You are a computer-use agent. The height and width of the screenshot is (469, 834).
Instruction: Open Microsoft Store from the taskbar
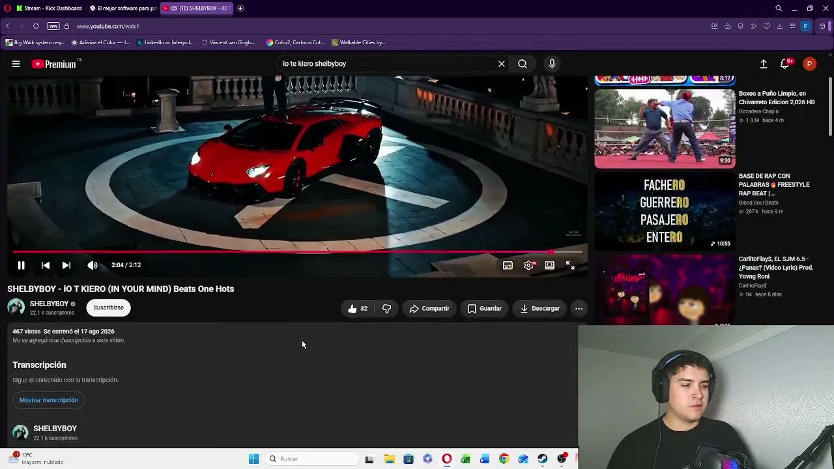click(408, 459)
